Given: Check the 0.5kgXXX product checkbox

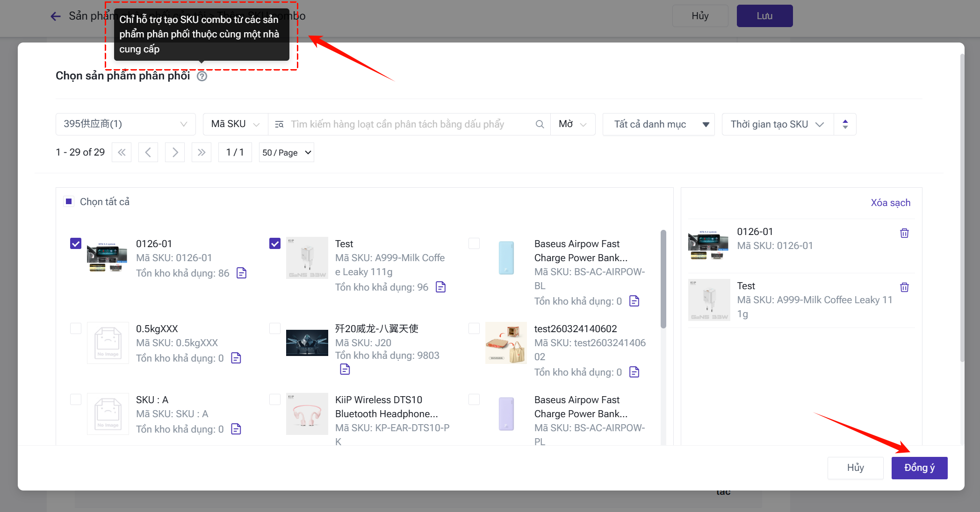Looking at the screenshot, I should point(76,328).
